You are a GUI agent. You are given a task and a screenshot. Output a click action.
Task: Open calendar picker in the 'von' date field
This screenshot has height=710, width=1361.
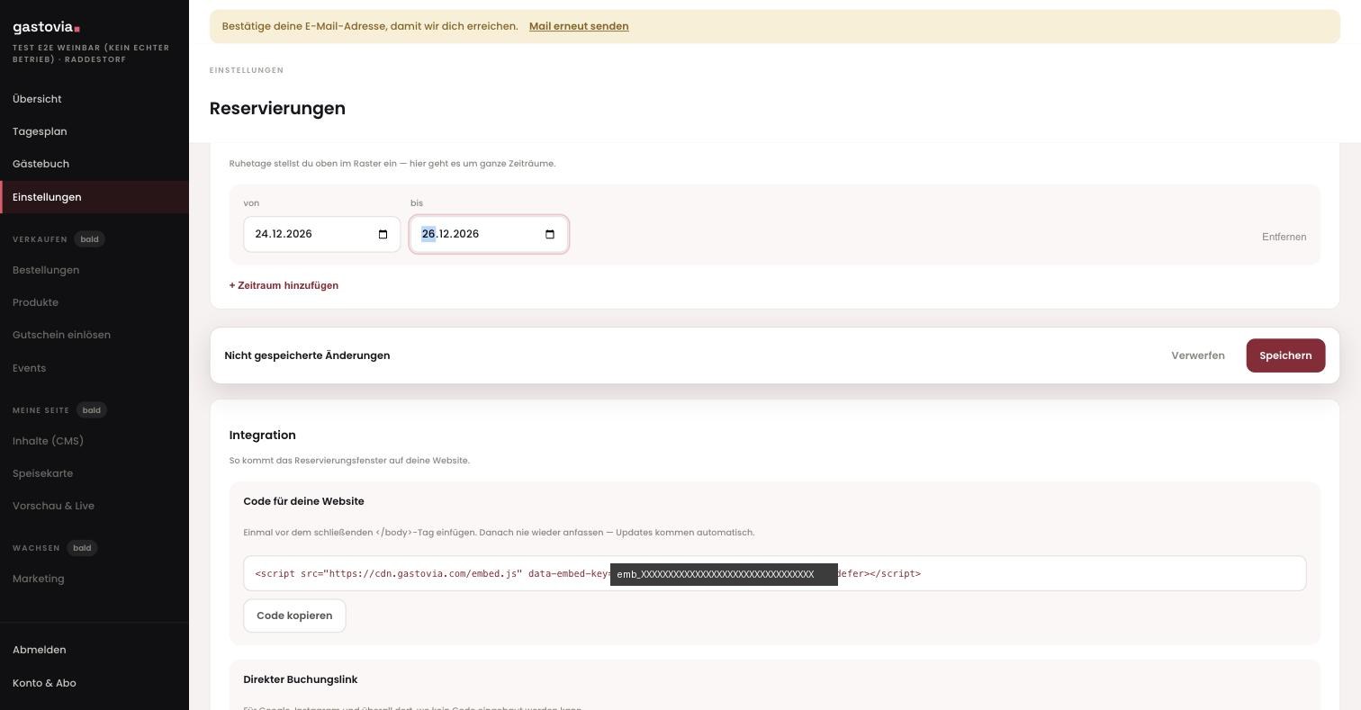click(x=383, y=235)
